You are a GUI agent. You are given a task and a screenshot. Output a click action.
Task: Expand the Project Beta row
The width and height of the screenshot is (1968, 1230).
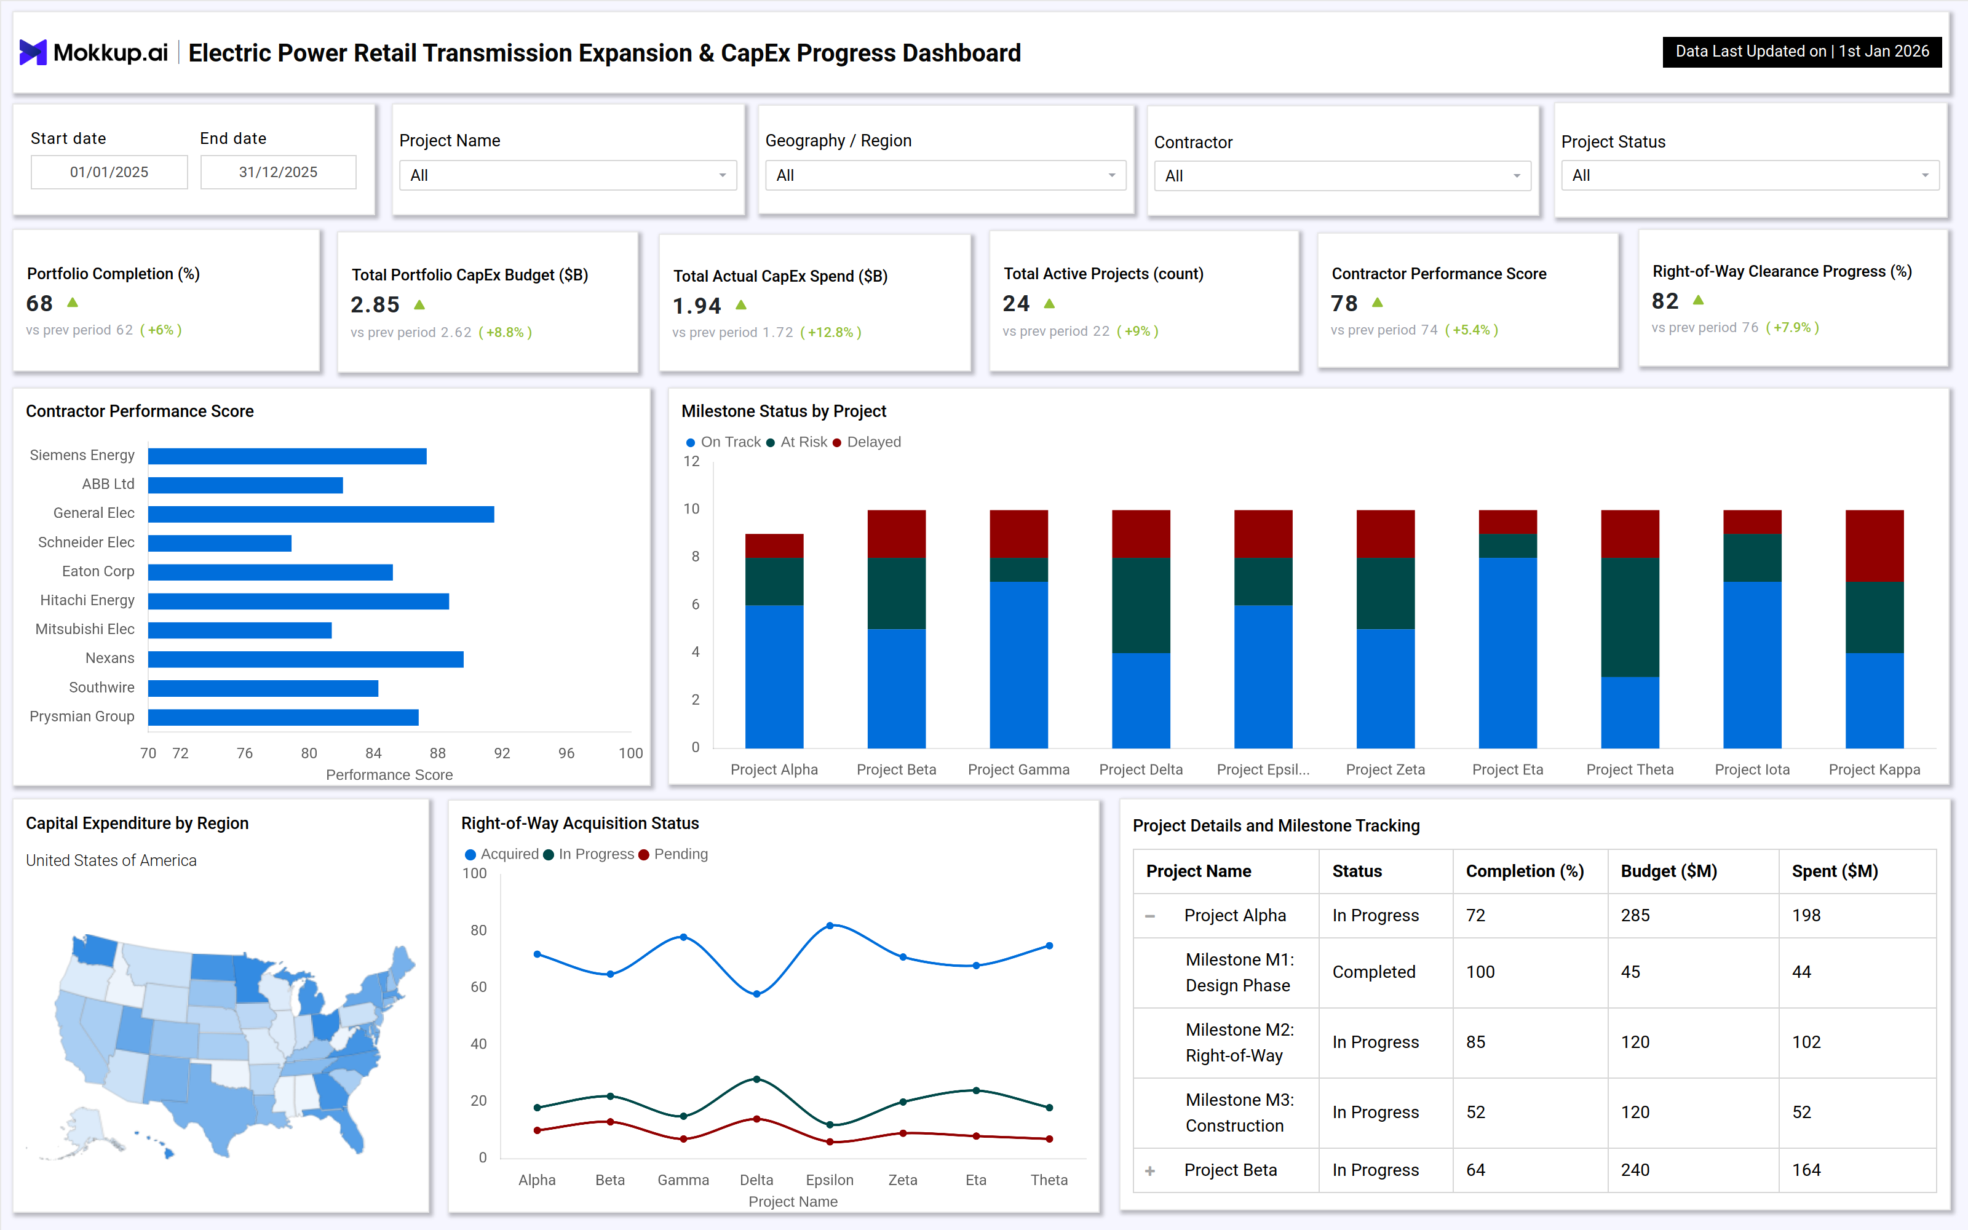[x=1150, y=1170]
